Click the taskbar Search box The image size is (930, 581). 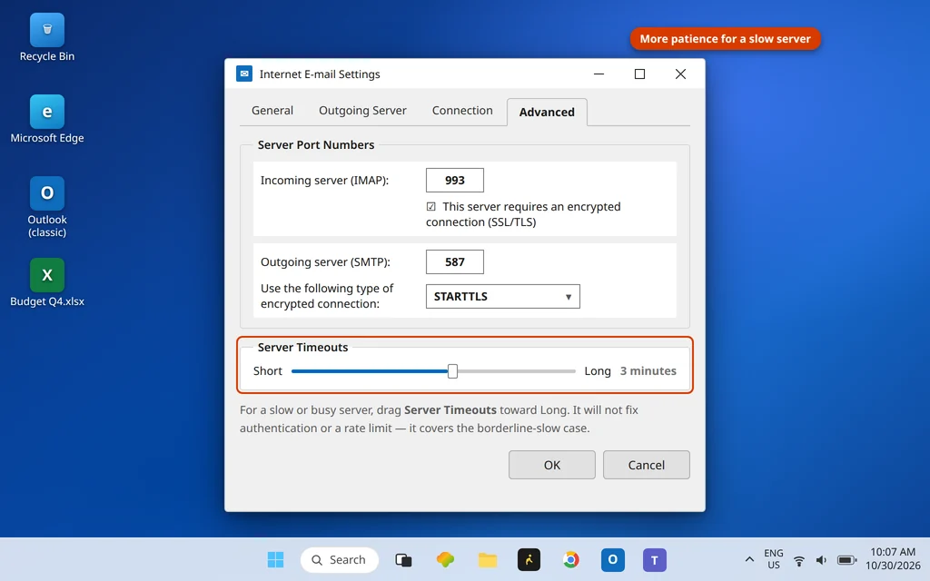tap(340, 559)
